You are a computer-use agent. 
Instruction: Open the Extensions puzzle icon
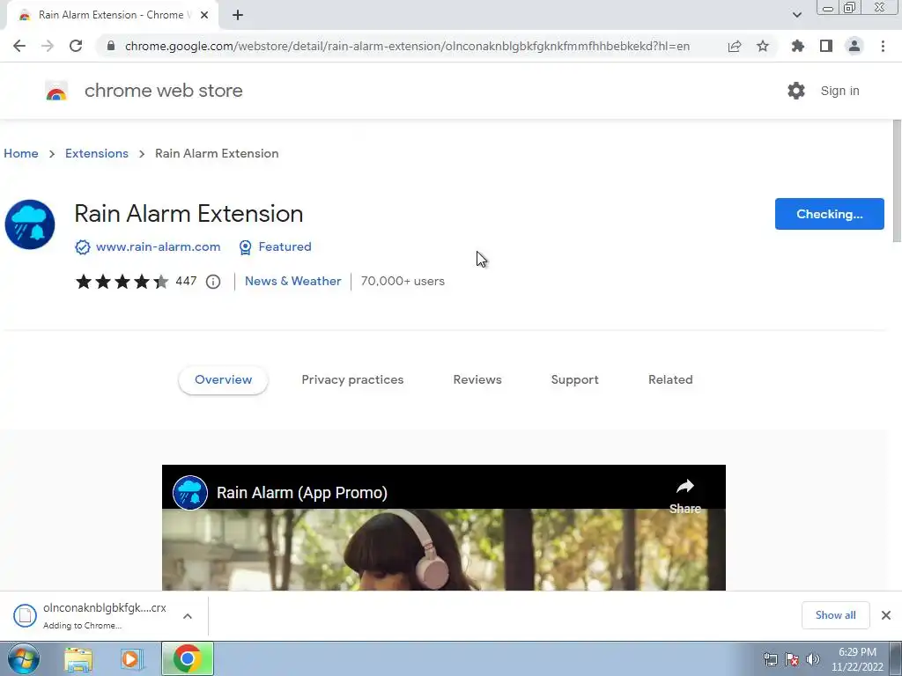tap(798, 46)
